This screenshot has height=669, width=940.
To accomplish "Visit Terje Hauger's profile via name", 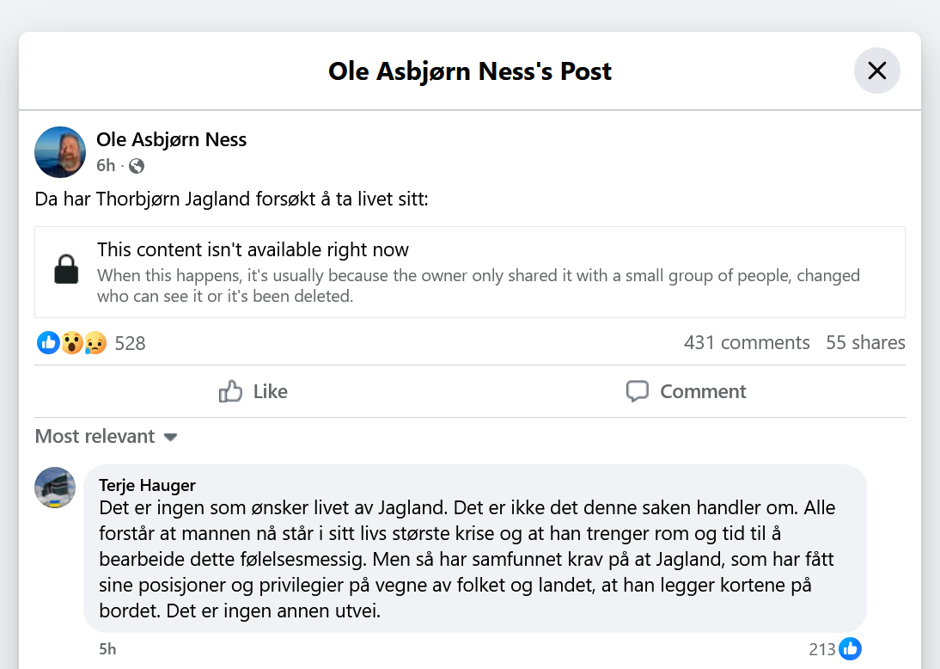I will [147, 486].
